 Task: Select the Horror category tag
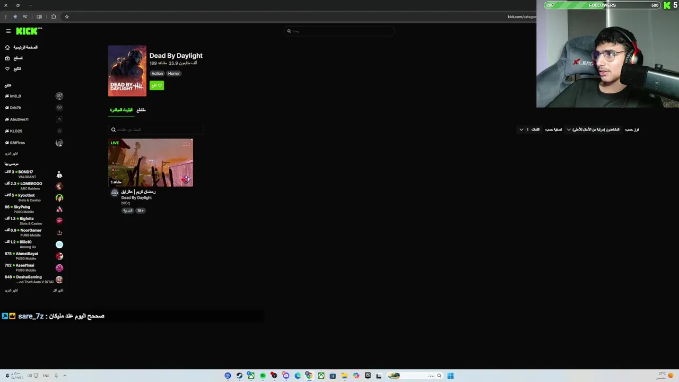coord(173,73)
